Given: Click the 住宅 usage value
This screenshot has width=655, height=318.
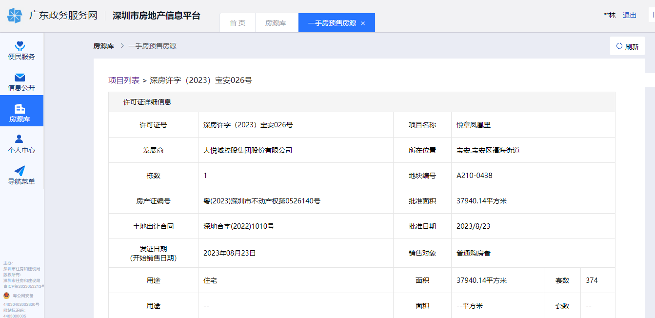Looking at the screenshot, I should (210, 280).
